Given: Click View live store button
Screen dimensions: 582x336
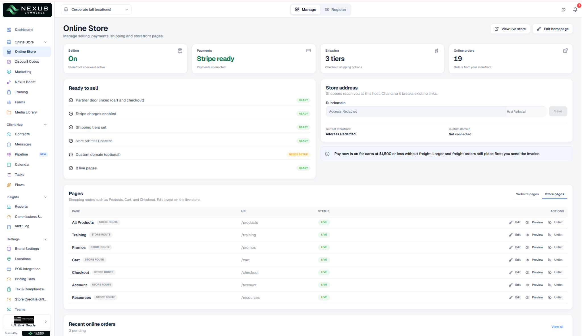Looking at the screenshot, I should [510, 29].
